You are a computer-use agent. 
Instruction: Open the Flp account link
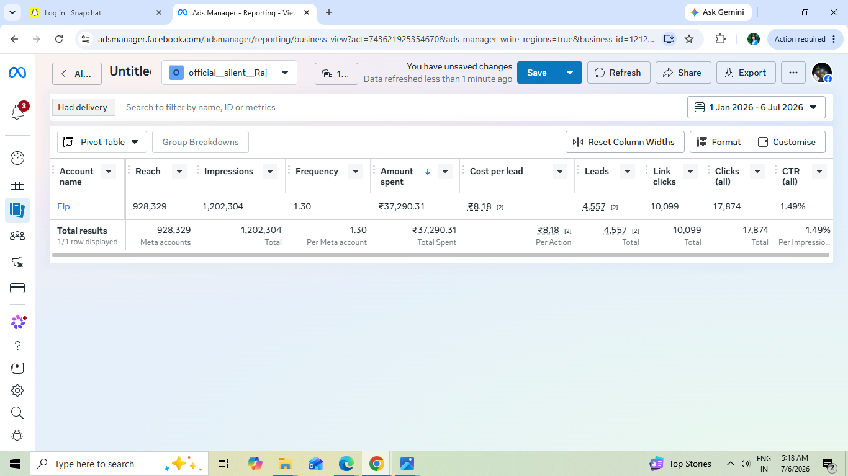[x=63, y=206]
